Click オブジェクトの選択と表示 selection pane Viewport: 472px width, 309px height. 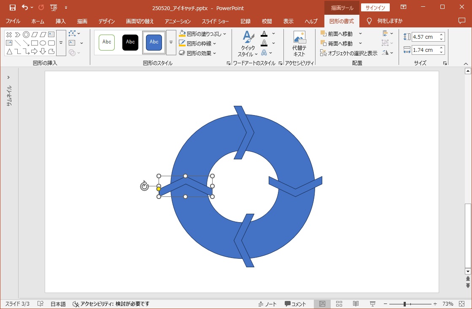349,53
